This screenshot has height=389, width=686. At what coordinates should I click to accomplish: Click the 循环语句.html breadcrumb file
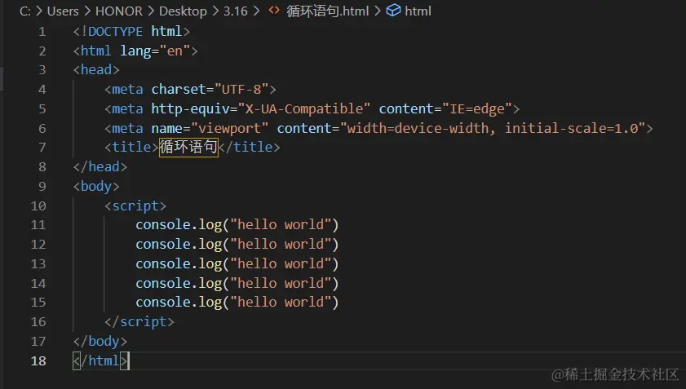(x=328, y=11)
